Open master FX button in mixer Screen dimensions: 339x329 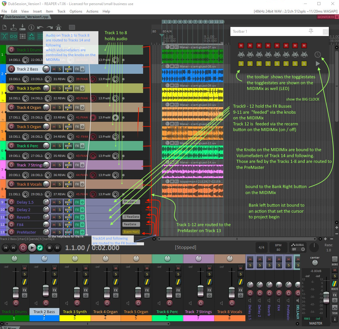point(335,295)
